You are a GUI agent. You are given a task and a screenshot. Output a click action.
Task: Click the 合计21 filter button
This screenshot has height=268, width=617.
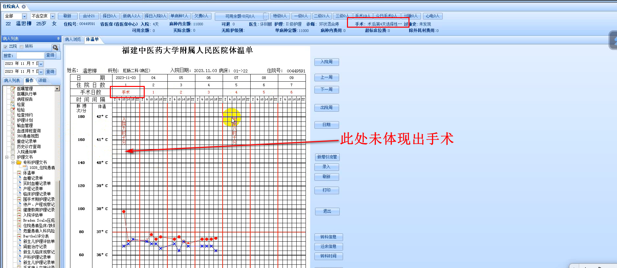[88, 16]
